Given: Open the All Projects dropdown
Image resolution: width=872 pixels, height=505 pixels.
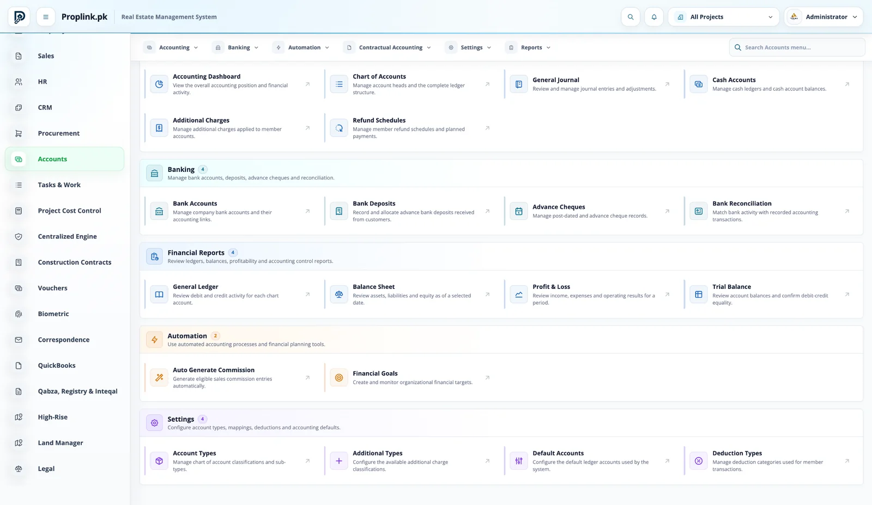Looking at the screenshot, I should click(724, 17).
